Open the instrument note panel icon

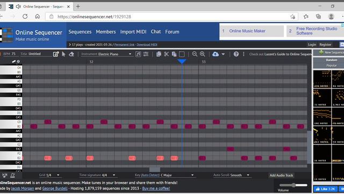[138, 54]
